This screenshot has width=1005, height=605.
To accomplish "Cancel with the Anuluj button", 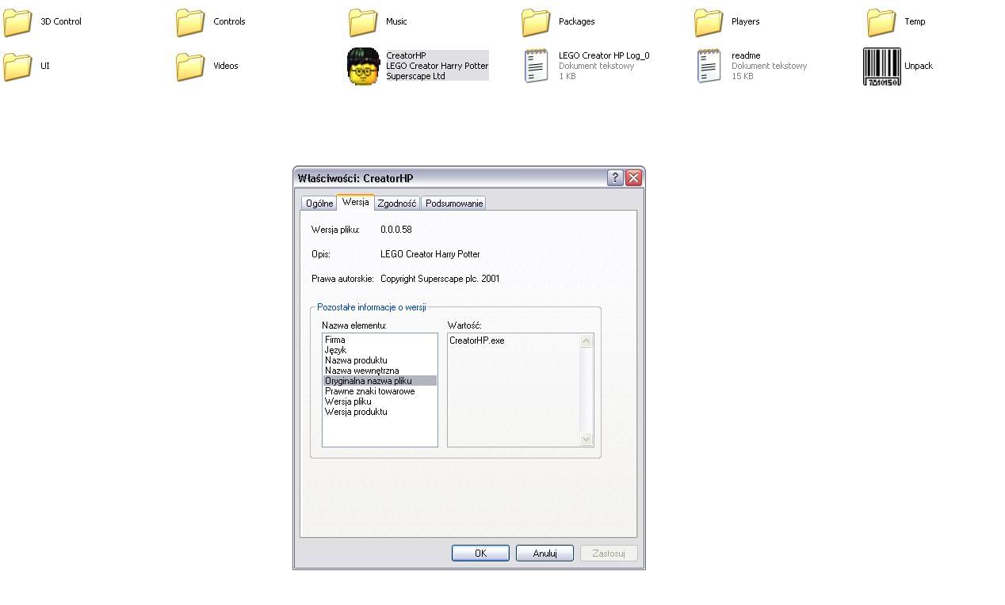I will (545, 554).
